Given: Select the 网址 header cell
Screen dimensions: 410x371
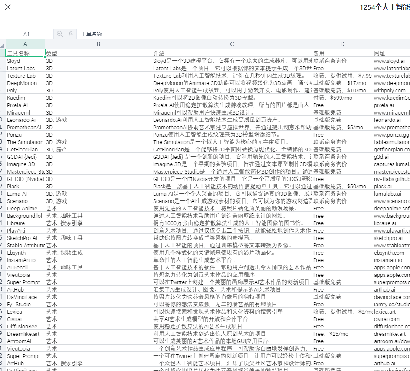Looking at the screenshot, I should tap(391, 53).
